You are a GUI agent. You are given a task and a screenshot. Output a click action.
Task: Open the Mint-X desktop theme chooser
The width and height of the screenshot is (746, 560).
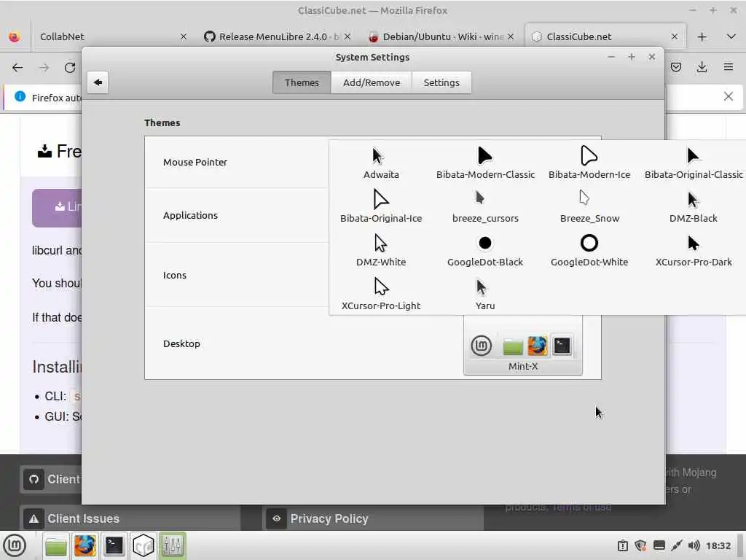[522, 346]
